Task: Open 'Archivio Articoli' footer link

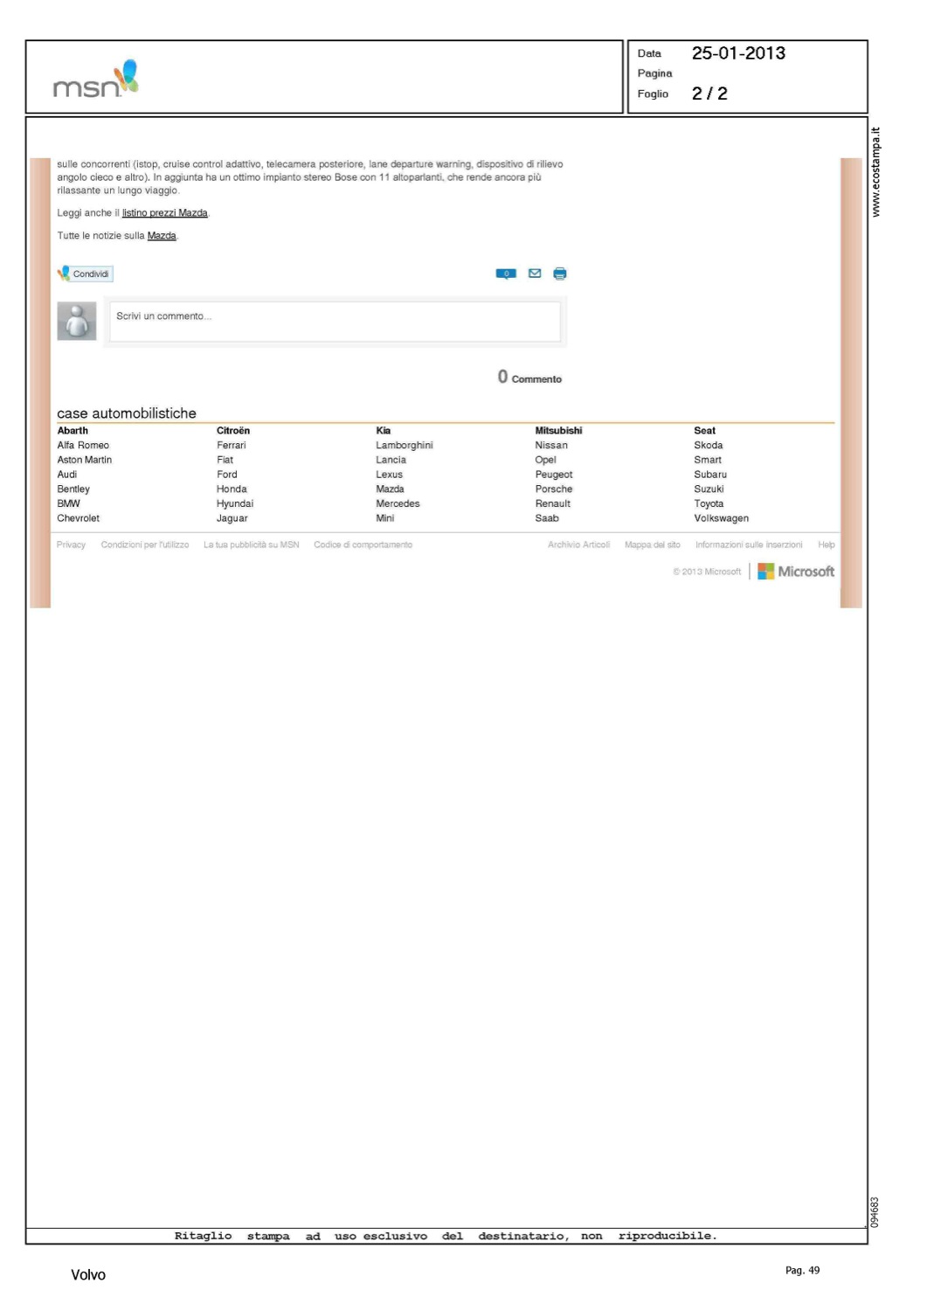Action: (x=578, y=545)
